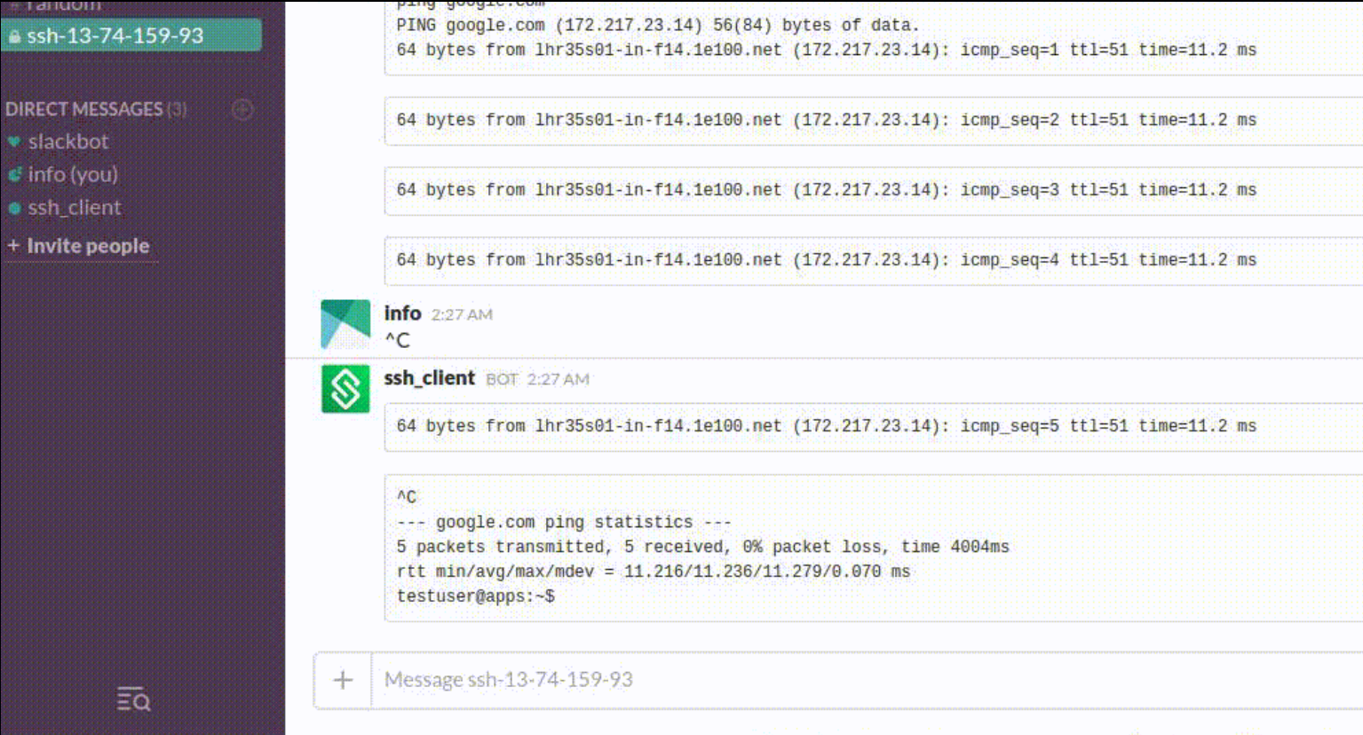
Task: Open the quick switcher icon in sidebar
Action: tap(133, 699)
